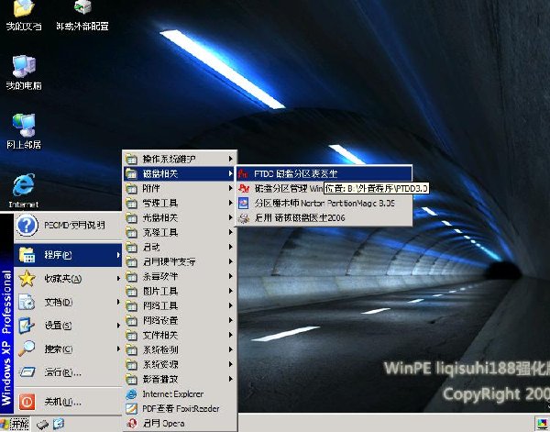Image resolution: width=550 pixels, height=432 pixels.
Task: Open PDF查看 FoxitReader
Action: tap(180, 409)
